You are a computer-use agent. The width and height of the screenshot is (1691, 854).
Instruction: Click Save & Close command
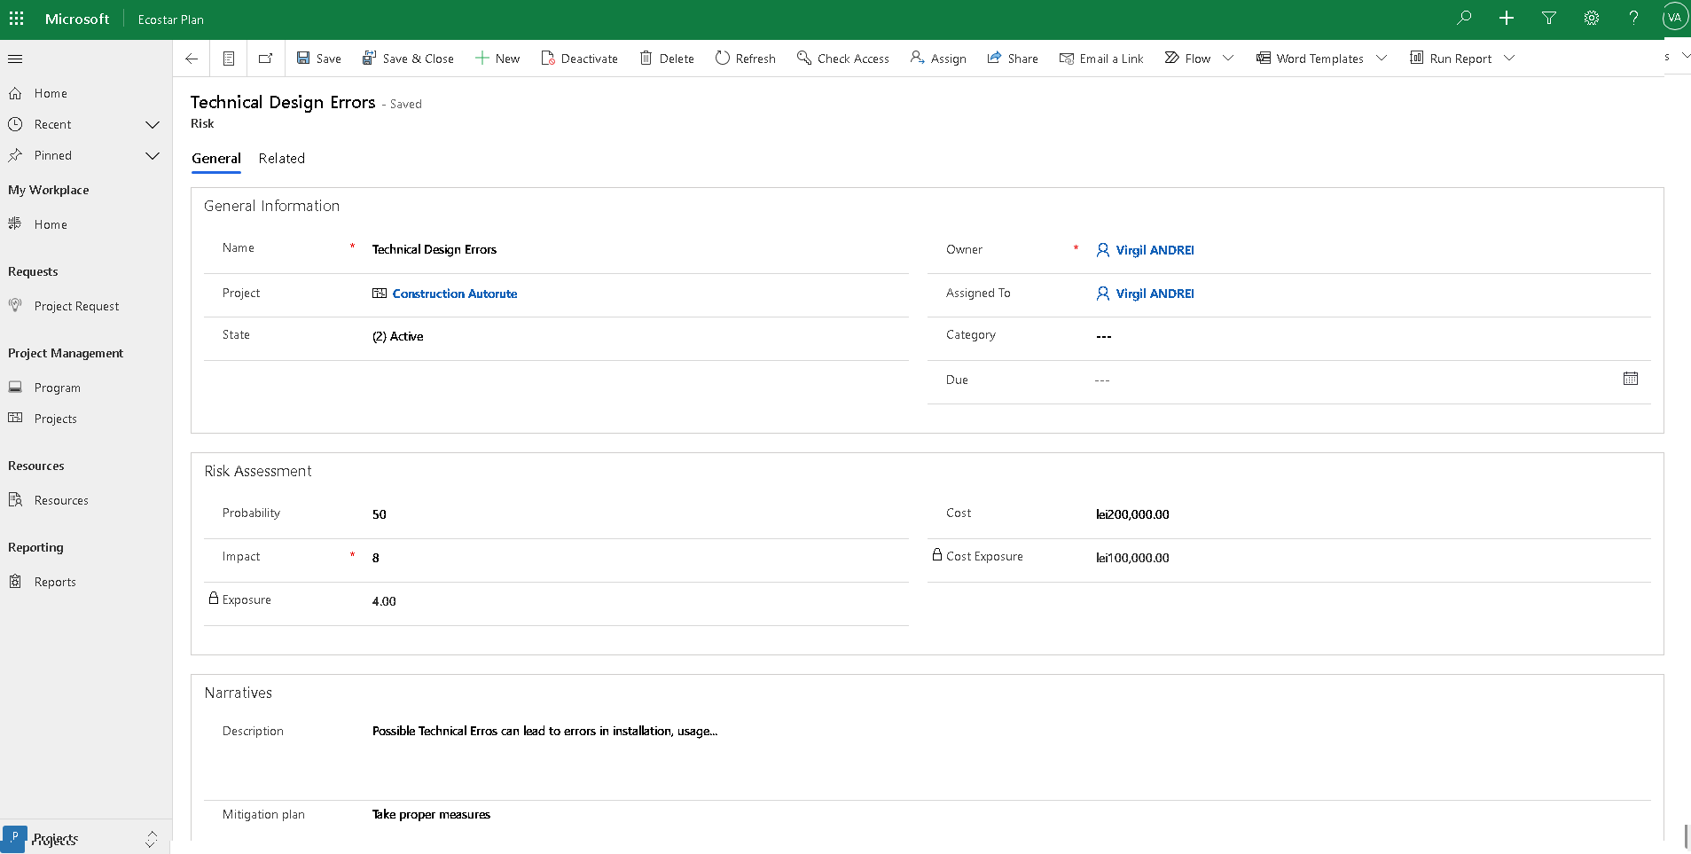[x=408, y=59]
